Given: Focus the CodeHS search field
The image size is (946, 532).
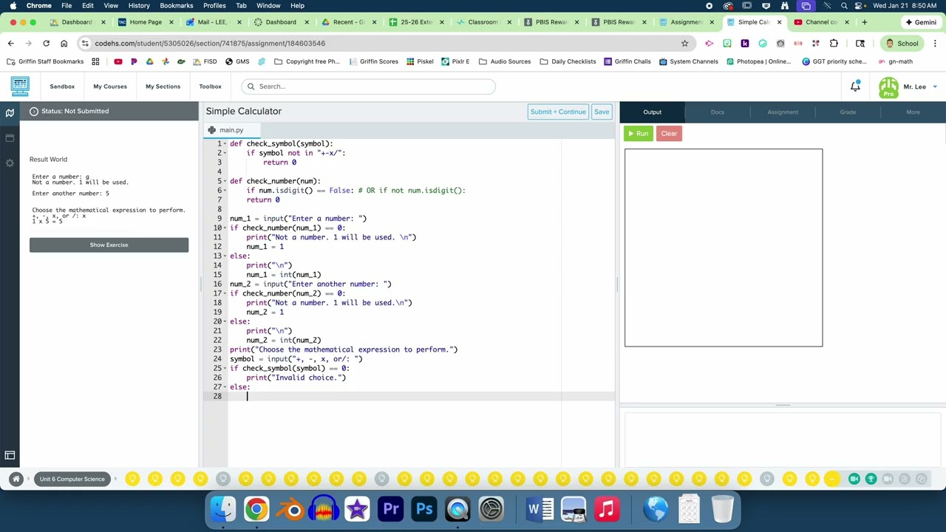Looking at the screenshot, I should tap(368, 86).
